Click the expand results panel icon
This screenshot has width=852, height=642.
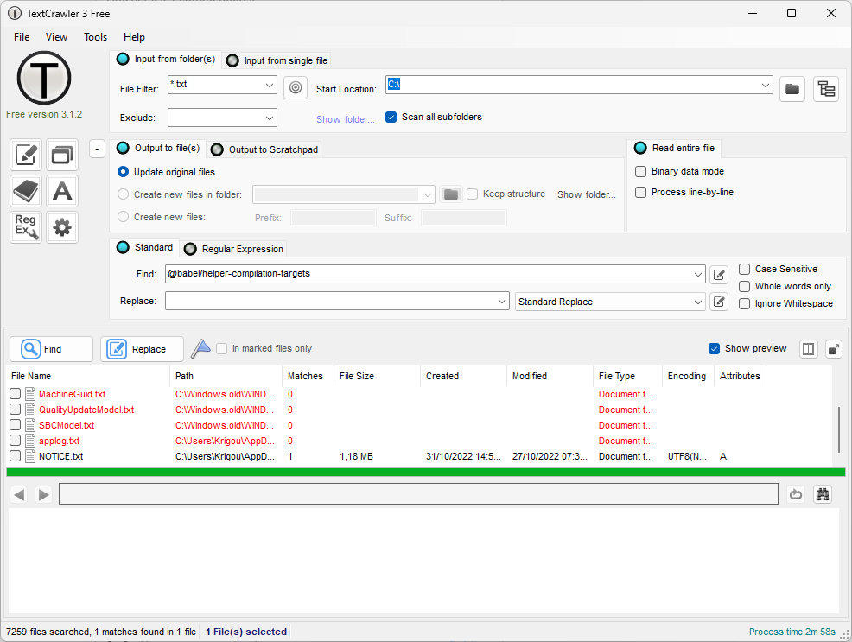(x=833, y=349)
